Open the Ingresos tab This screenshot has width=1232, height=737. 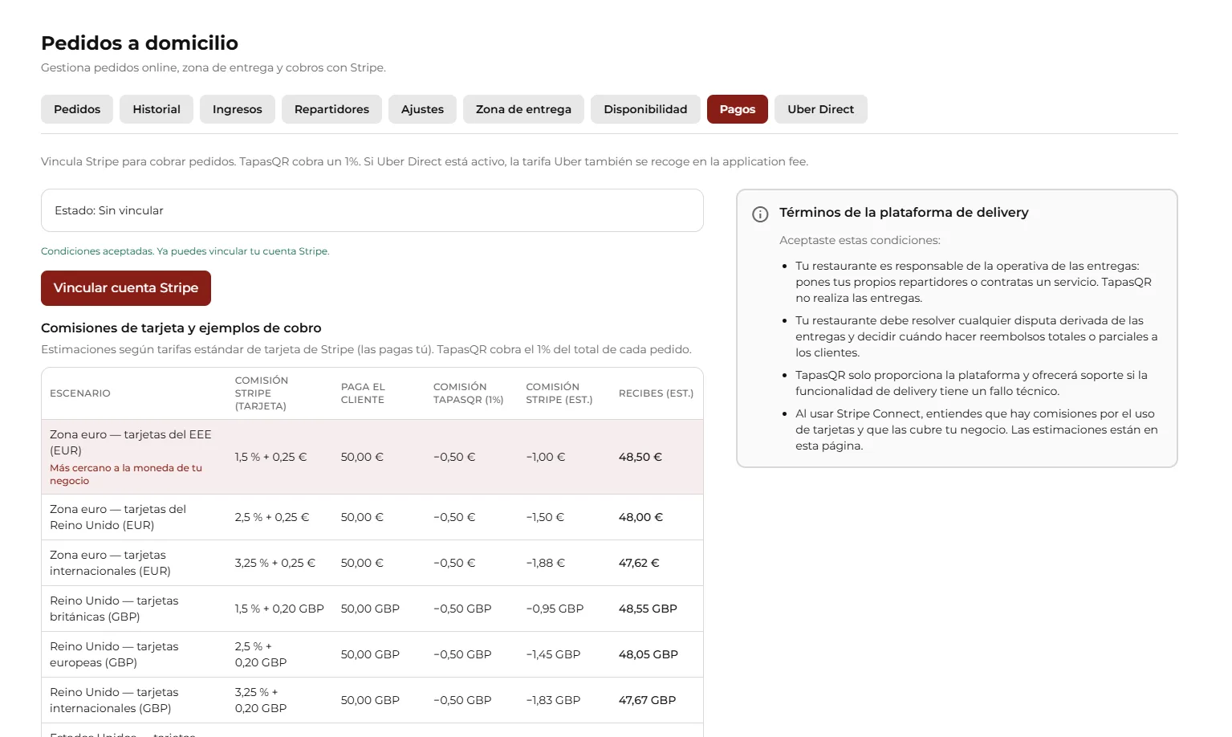coord(238,109)
